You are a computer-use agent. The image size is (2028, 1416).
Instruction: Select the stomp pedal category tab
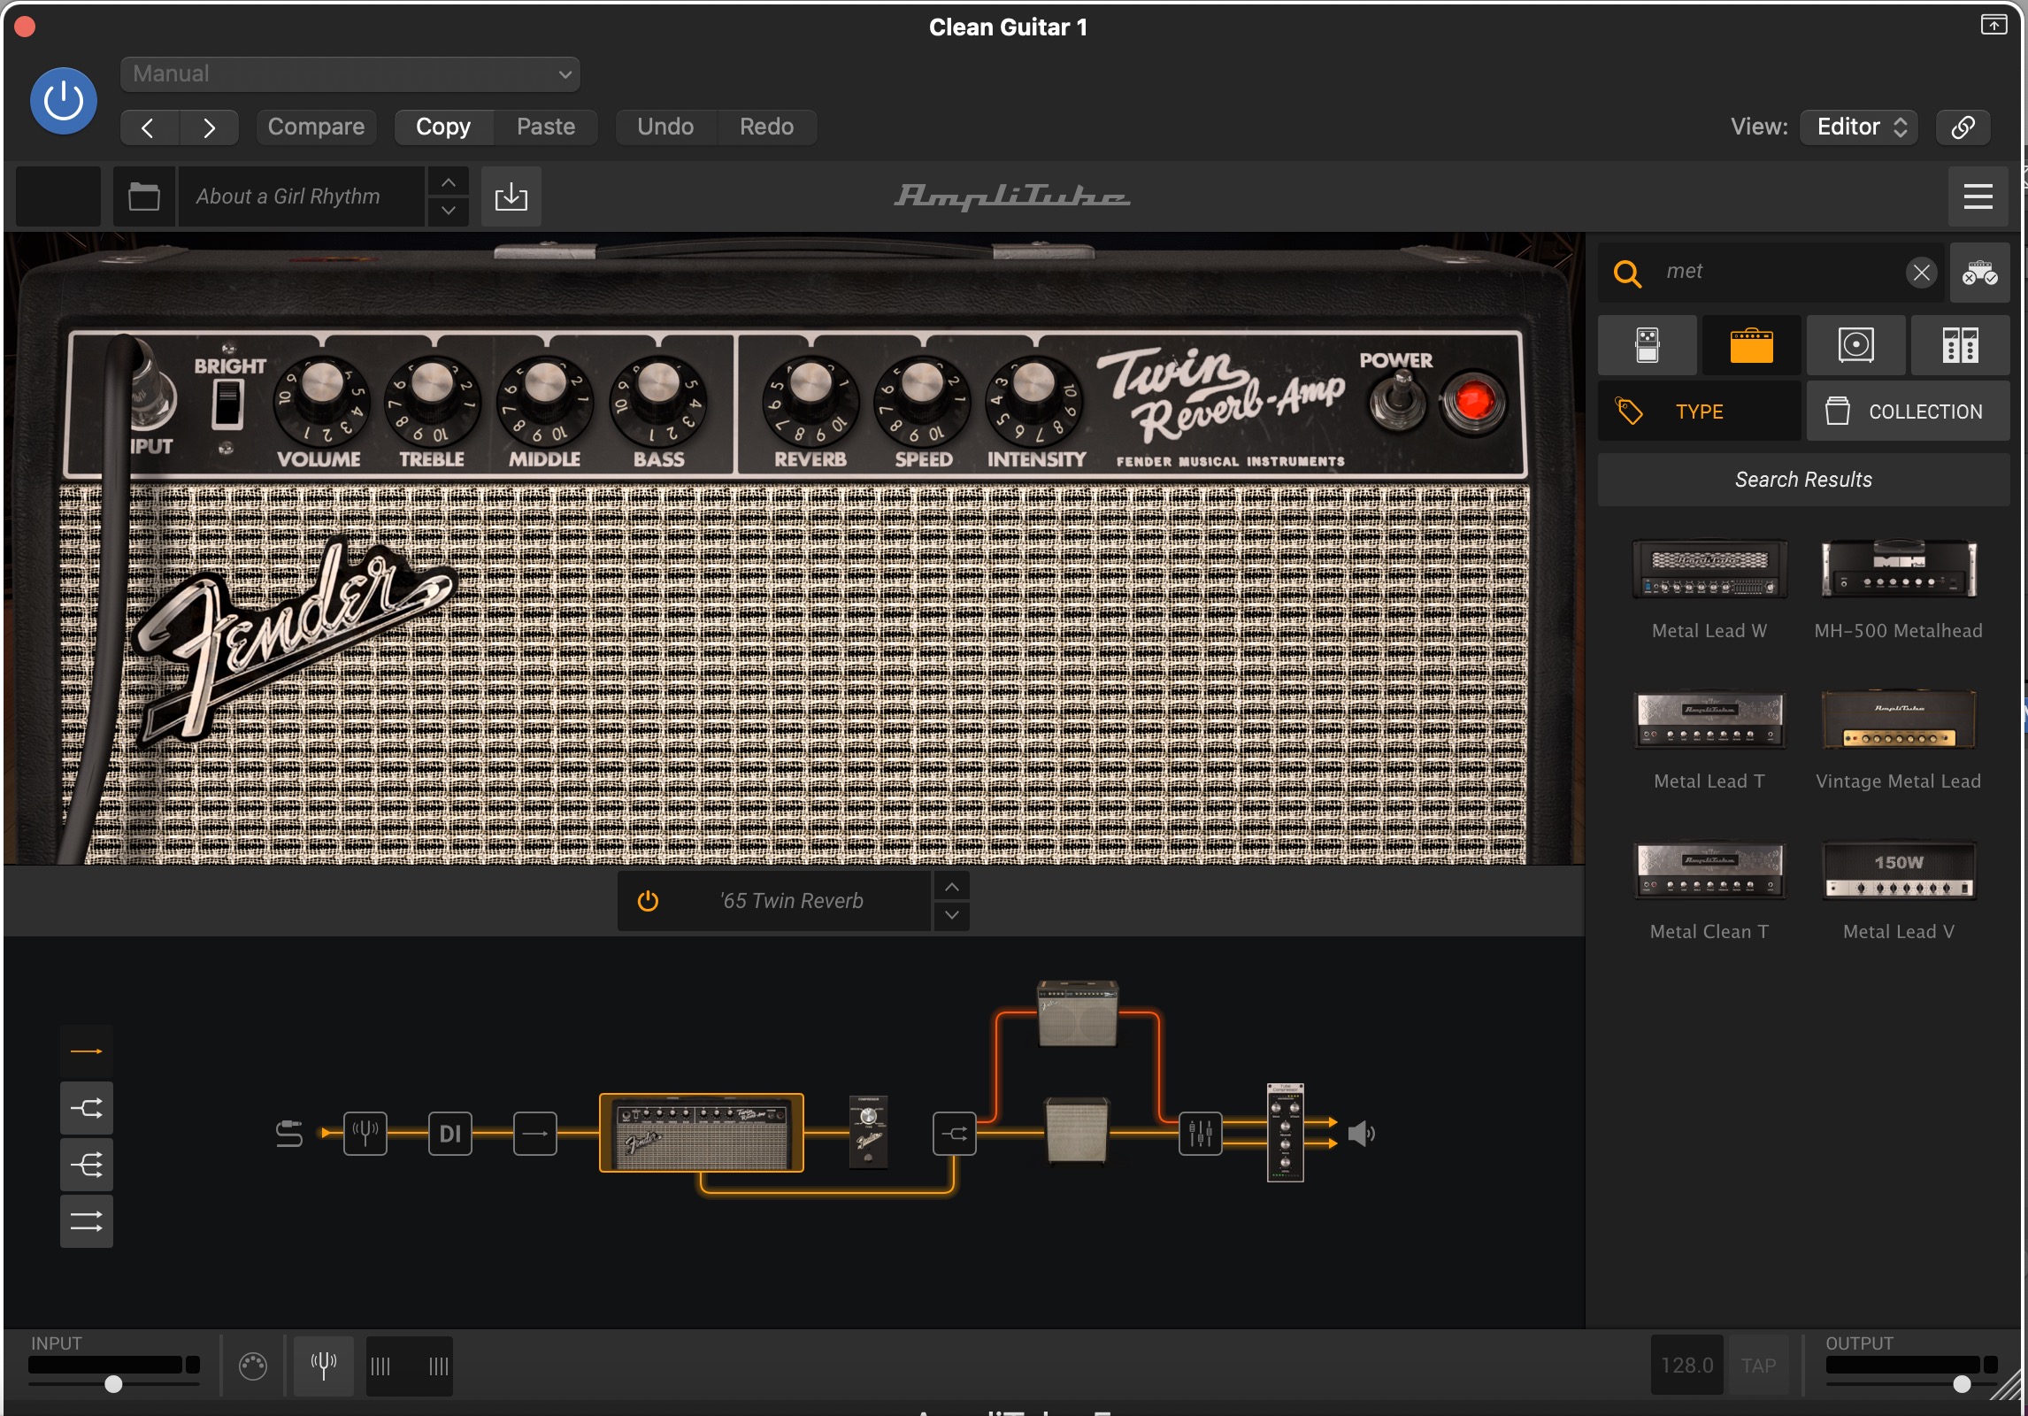(1648, 345)
